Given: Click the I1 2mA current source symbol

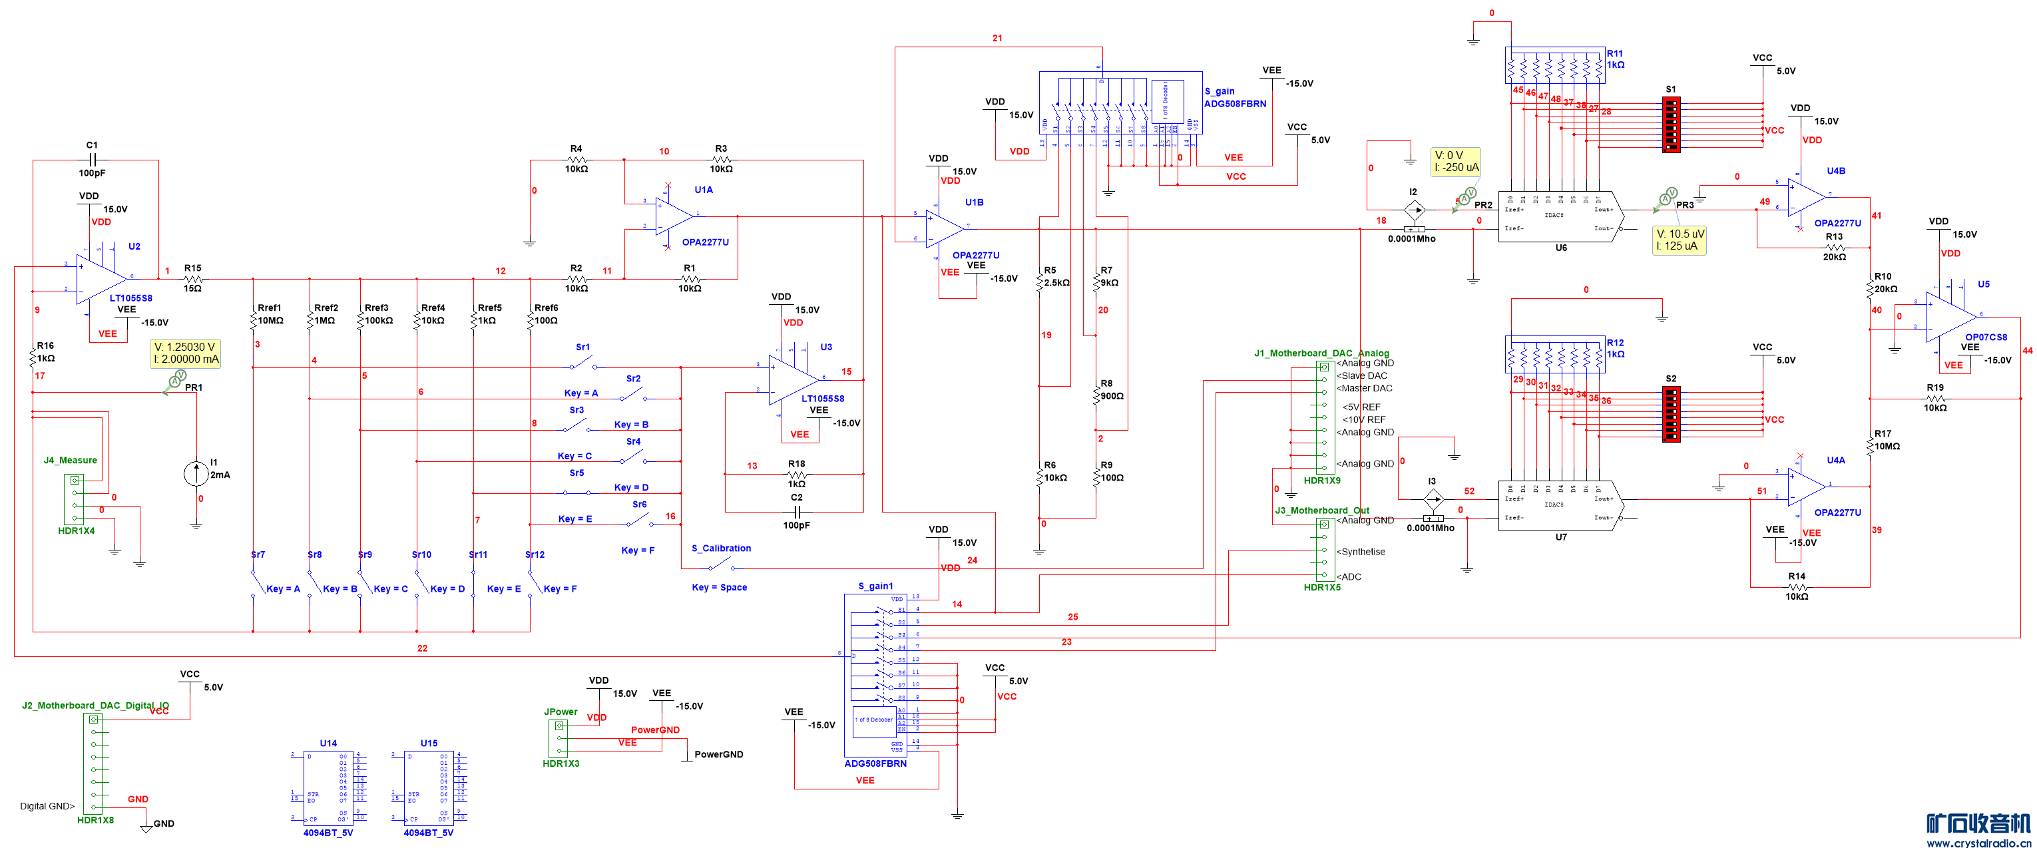Looking at the screenshot, I should point(195,473).
